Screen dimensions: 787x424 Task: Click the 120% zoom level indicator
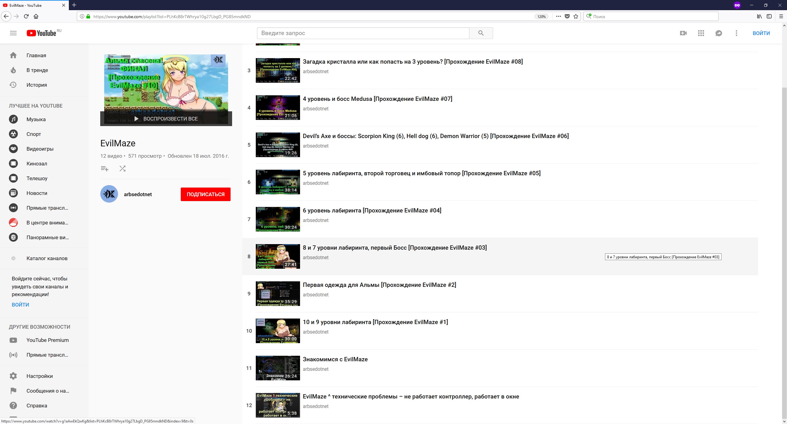click(541, 17)
